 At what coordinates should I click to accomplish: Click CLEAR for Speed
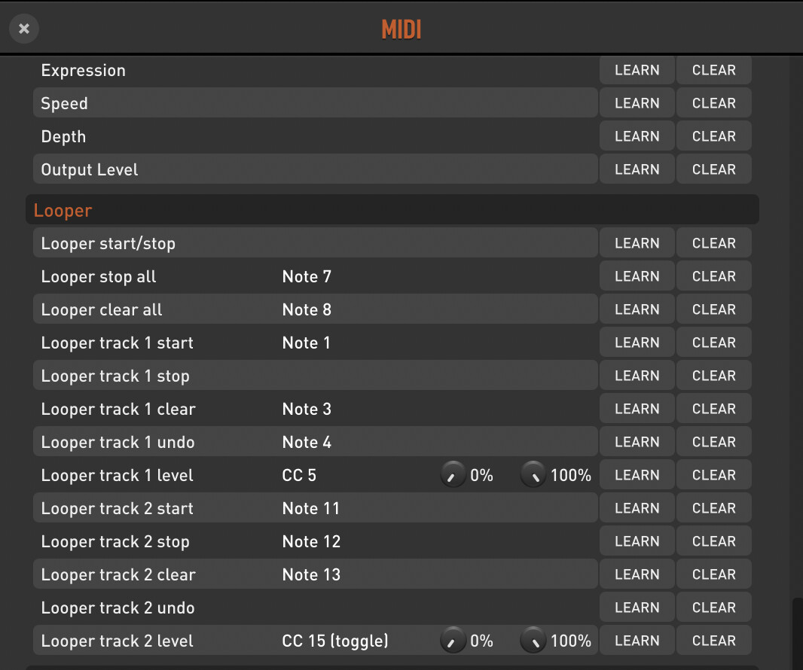click(714, 103)
